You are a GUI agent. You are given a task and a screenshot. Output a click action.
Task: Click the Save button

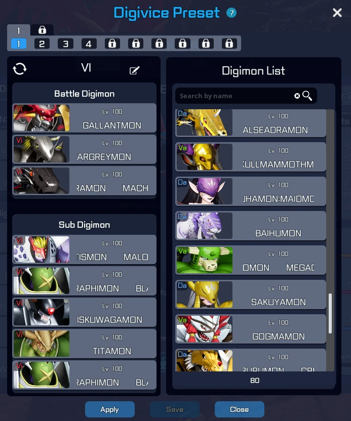(175, 409)
